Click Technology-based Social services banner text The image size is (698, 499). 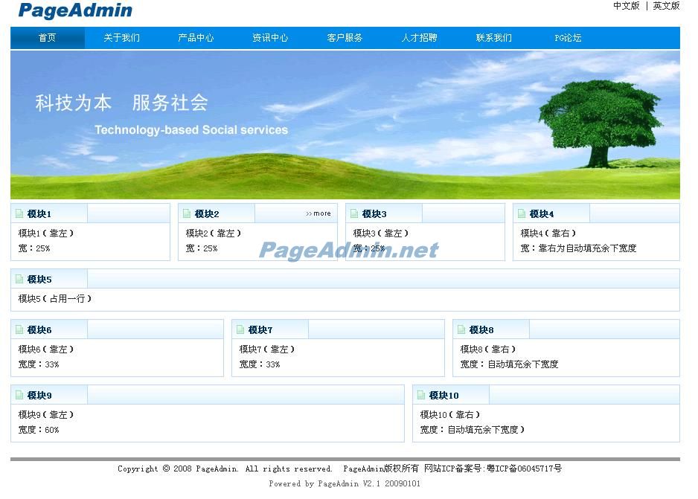click(x=191, y=130)
